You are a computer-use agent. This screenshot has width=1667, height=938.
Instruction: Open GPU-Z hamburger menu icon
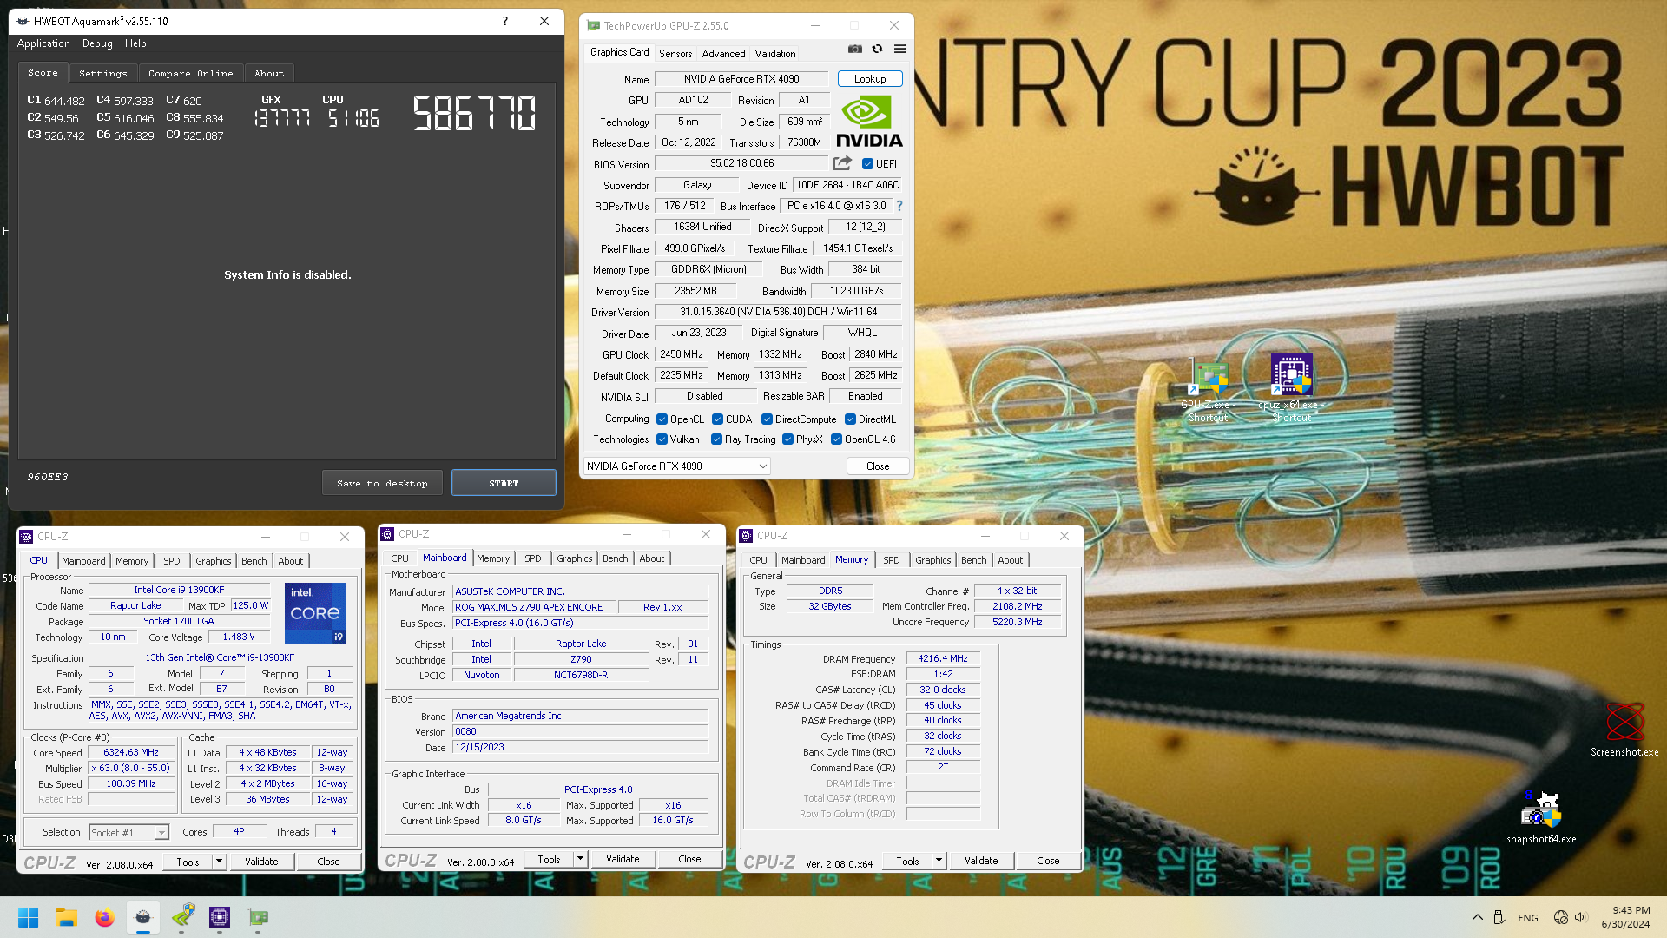coord(899,50)
